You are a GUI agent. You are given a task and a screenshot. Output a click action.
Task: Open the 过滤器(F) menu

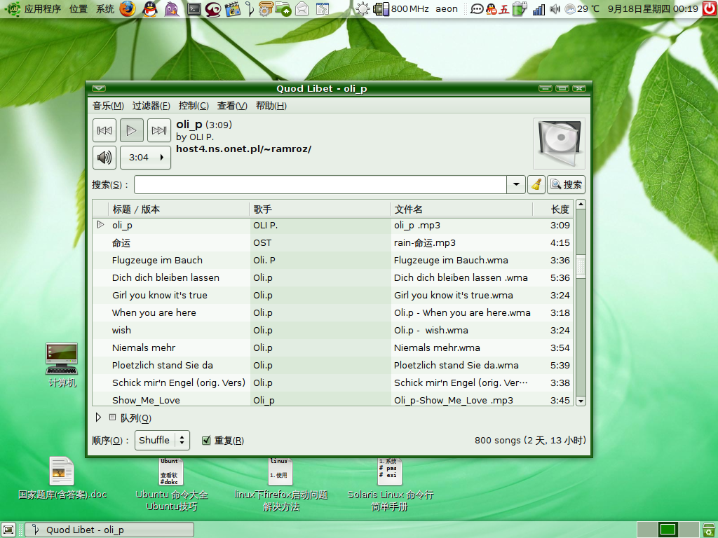click(x=151, y=106)
